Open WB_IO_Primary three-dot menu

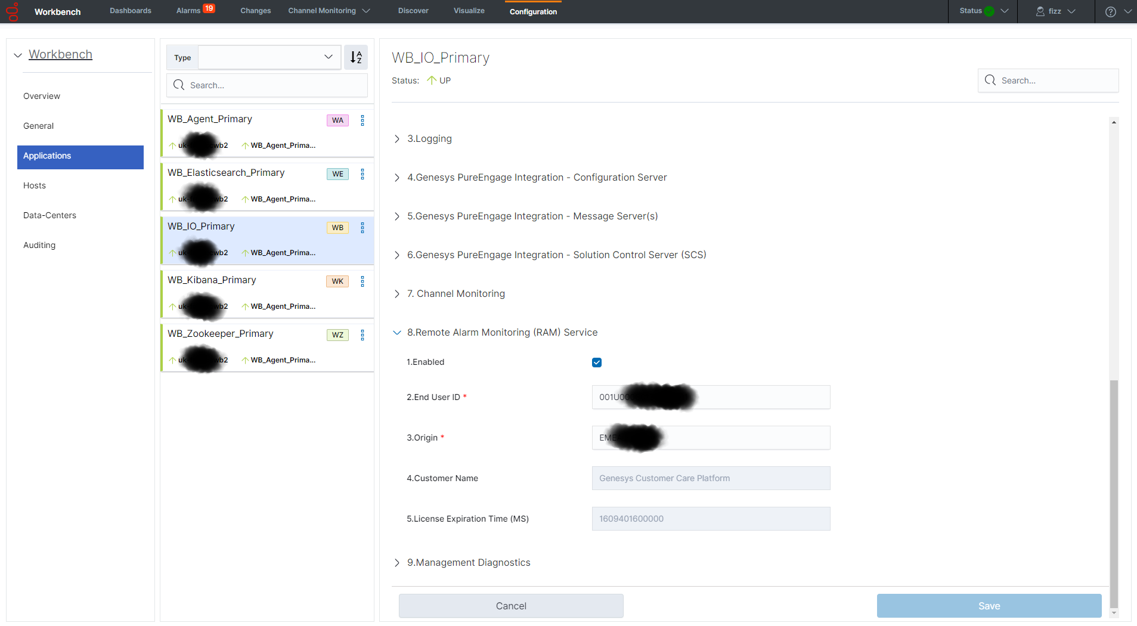pyautogui.click(x=363, y=228)
